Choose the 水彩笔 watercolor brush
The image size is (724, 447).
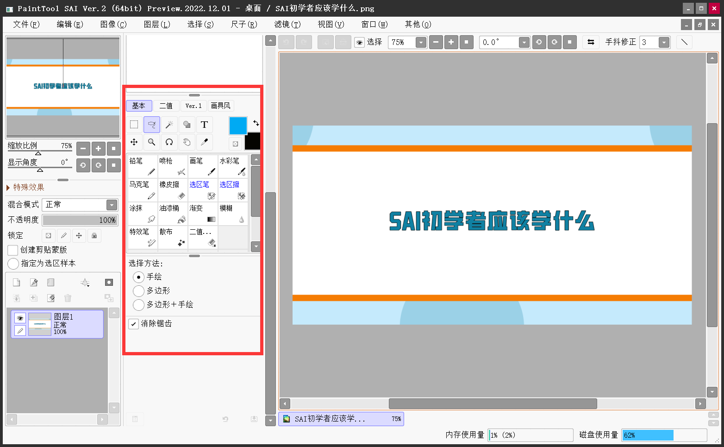(x=233, y=166)
